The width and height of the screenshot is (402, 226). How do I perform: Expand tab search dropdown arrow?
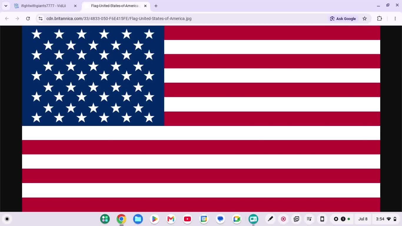point(6,6)
